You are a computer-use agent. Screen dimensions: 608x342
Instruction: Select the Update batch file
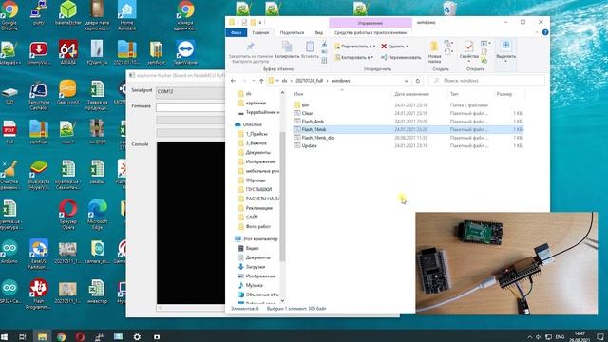[x=309, y=145]
